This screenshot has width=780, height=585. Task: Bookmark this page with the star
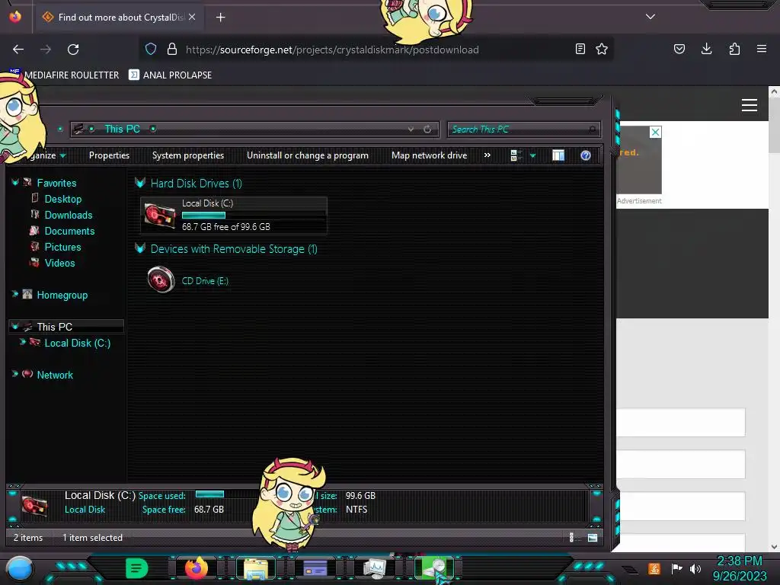click(x=602, y=49)
